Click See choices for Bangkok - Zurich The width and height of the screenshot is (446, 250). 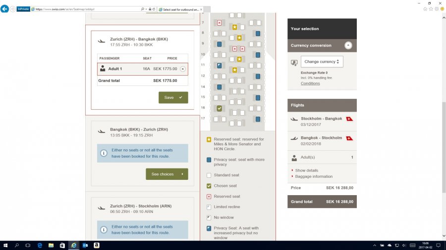pyautogui.click(x=167, y=174)
